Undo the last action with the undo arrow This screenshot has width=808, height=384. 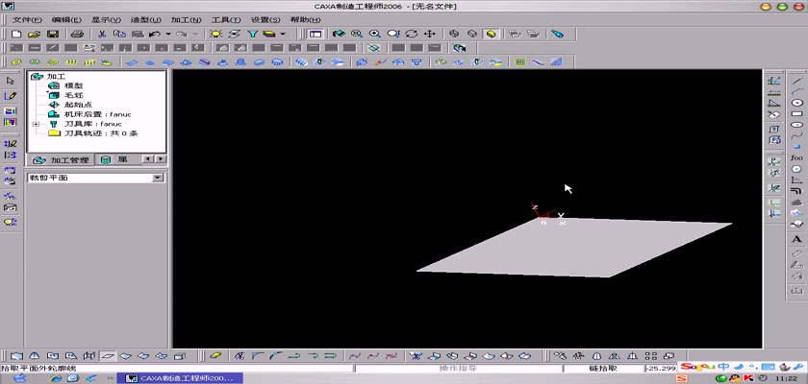(154, 34)
